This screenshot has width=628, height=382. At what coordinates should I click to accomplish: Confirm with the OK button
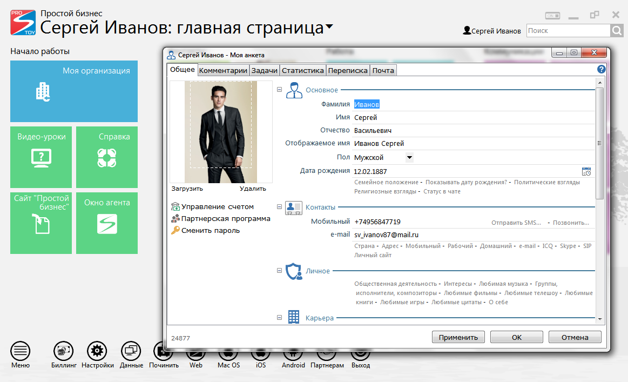[x=517, y=337]
